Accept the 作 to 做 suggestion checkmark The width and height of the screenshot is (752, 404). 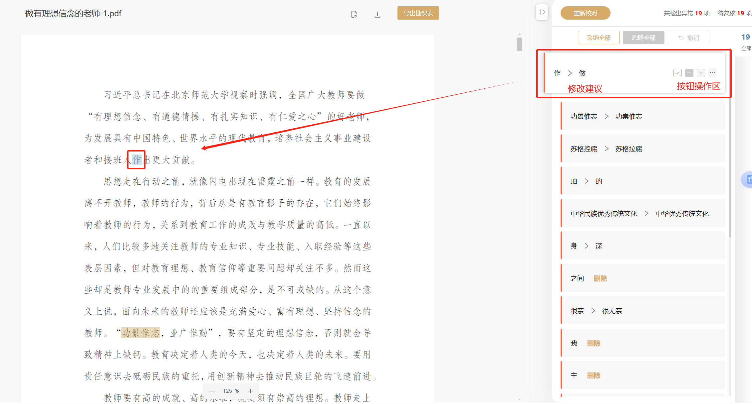(x=677, y=73)
